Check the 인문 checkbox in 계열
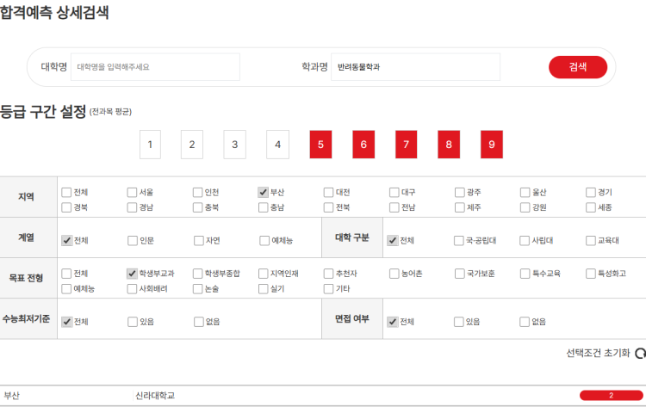Image resolution: width=646 pixels, height=413 pixels. [x=133, y=241]
